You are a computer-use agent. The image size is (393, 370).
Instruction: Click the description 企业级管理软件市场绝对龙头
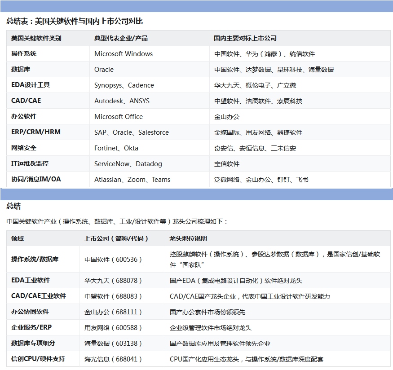coord(211,328)
